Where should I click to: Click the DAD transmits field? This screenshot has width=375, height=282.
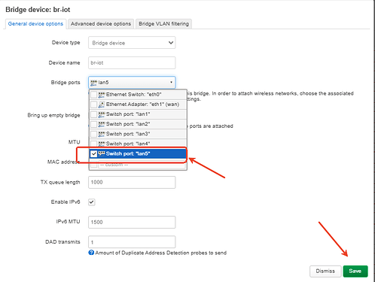(x=132, y=242)
